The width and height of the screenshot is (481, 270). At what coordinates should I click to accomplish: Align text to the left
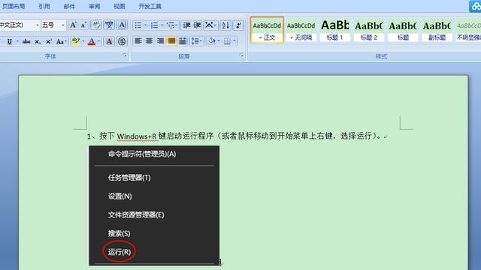[138, 41]
